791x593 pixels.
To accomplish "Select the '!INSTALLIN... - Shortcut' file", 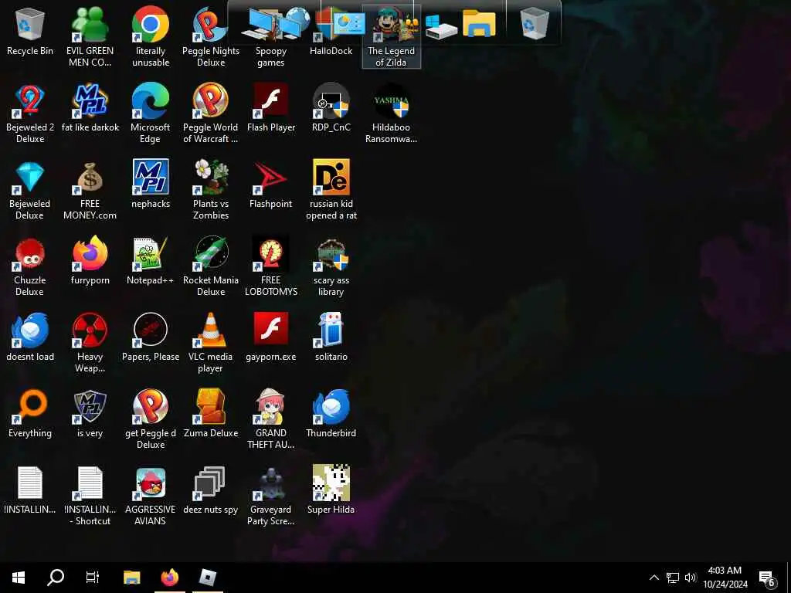I will (90, 496).
